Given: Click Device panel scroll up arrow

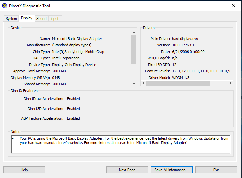Looking at the screenshot, I should click(x=134, y=33).
